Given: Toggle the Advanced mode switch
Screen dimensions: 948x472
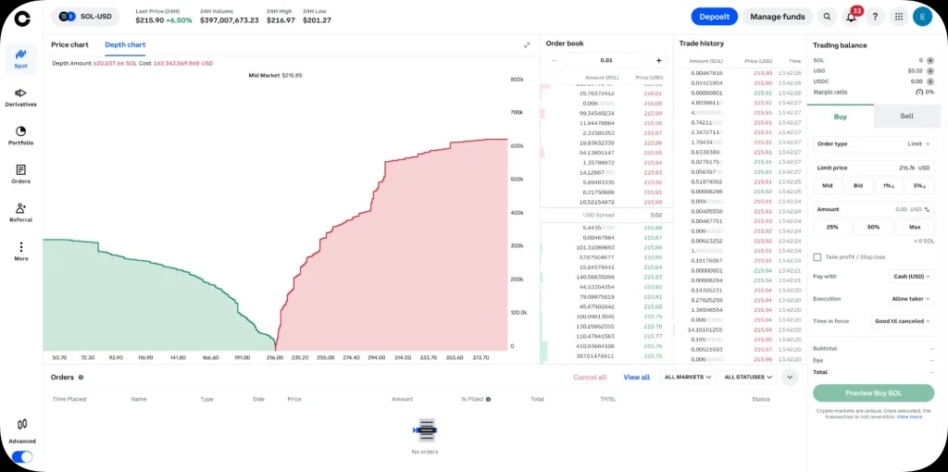Looking at the screenshot, I should click(21, 456).
